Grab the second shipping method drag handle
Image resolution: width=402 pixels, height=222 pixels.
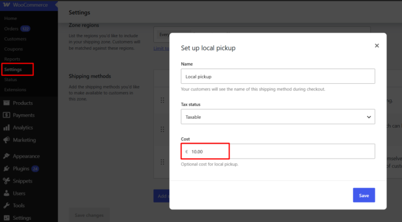tap(162, 130)
